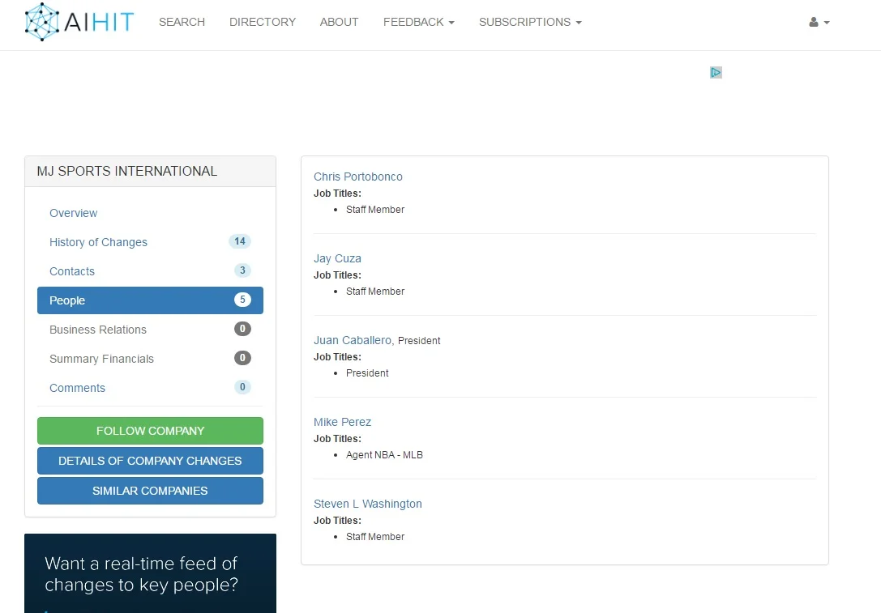Open Jay Cuza's profile link
Image resolution: width=881 pixels, height=613 pixels.
click(337, 259)
